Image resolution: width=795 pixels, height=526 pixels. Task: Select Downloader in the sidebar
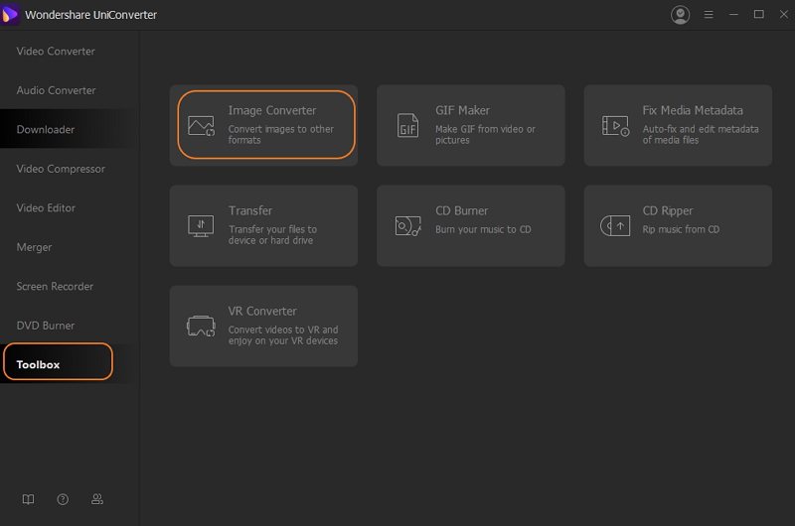[46, 130]
